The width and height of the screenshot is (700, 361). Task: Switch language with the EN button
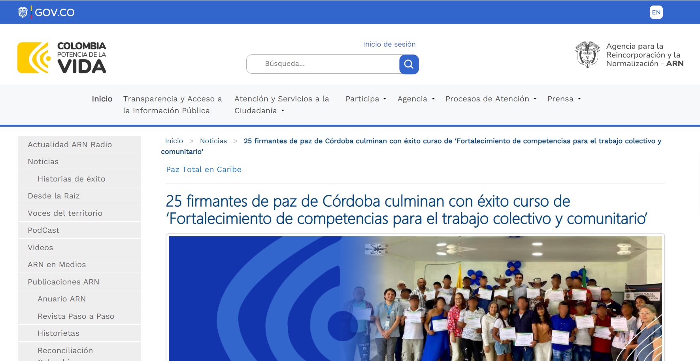656,12
